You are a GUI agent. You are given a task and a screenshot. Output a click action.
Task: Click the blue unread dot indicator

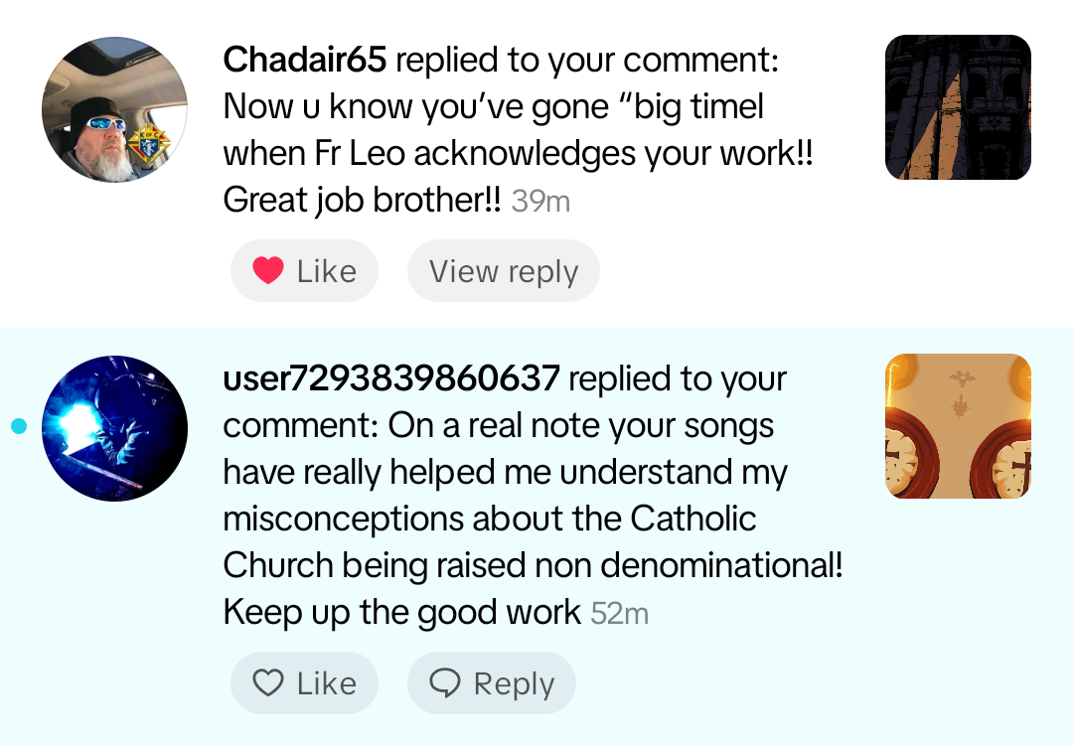pyautogui.click(x=18, y=427)
